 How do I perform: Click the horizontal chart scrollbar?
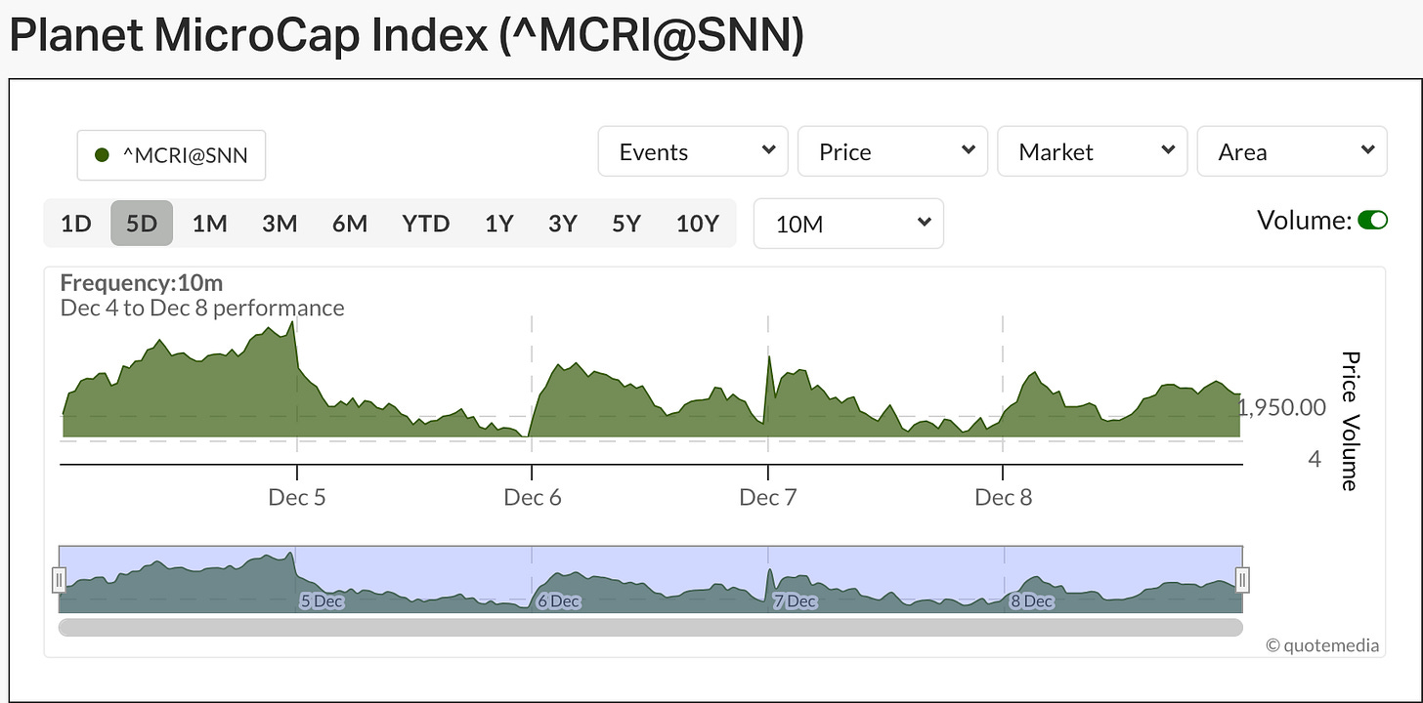[x=651, y=627]
